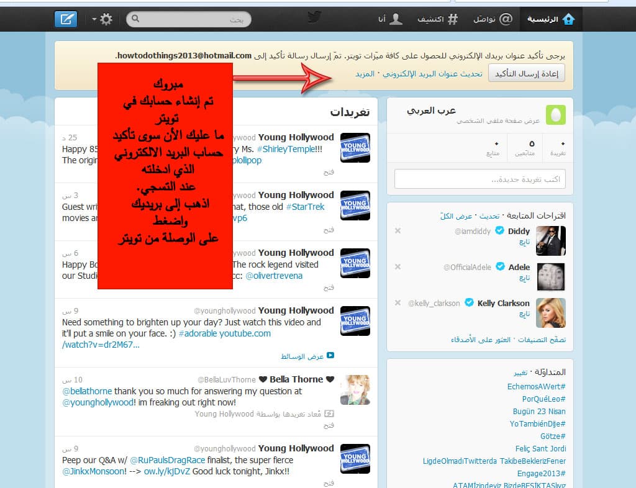Open the اكتشف discover tab
636x488 pixels.
pos(438,19)
